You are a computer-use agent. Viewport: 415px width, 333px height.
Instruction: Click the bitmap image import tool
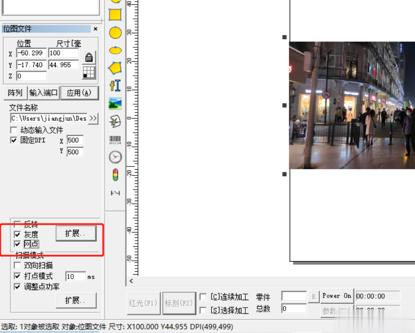coord(115,103)
